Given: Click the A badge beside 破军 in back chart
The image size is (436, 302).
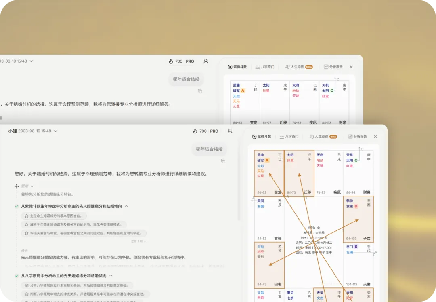Looking at the screenshot, I should (x=243, y=91).
